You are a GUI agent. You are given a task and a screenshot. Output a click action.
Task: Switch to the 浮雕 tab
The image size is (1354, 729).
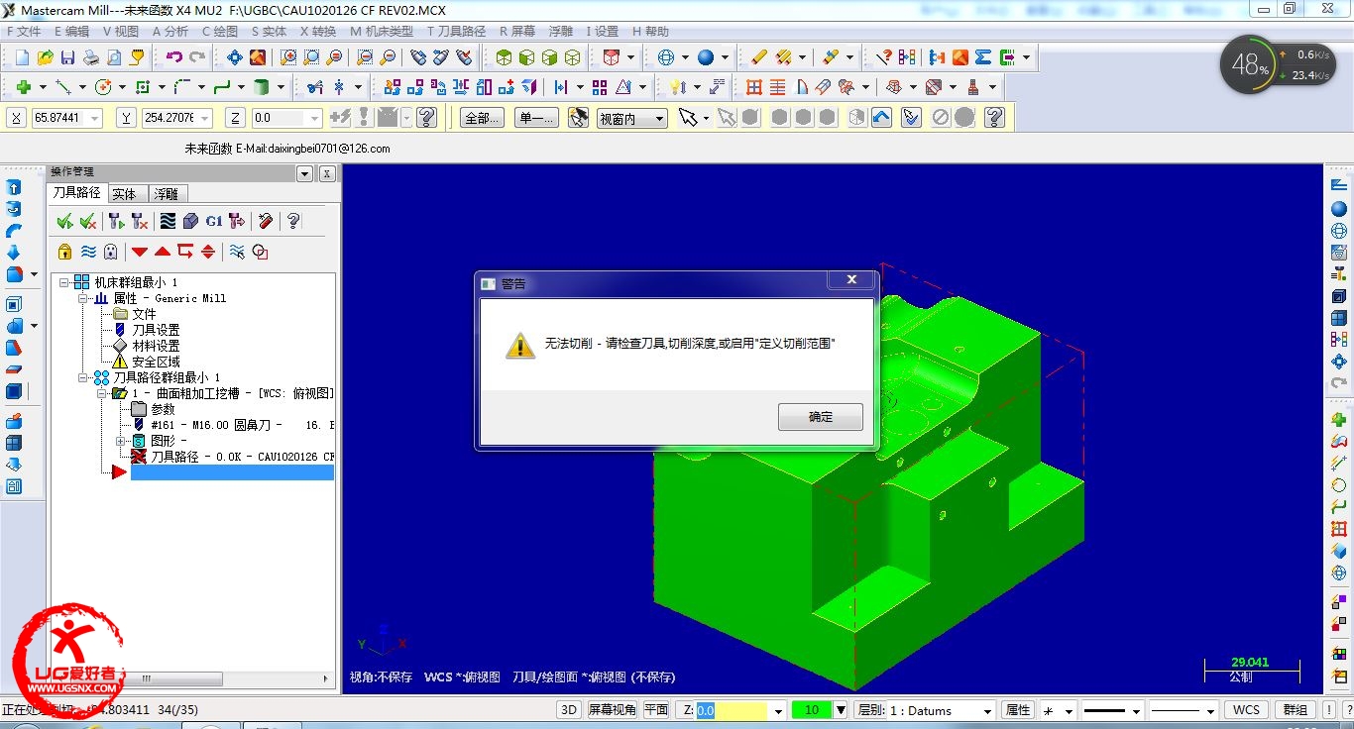click(167, 194)
